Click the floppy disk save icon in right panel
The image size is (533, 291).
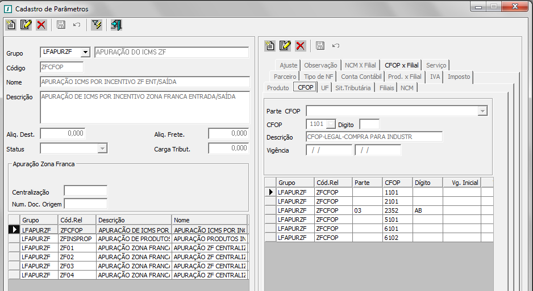click(320, 45)
